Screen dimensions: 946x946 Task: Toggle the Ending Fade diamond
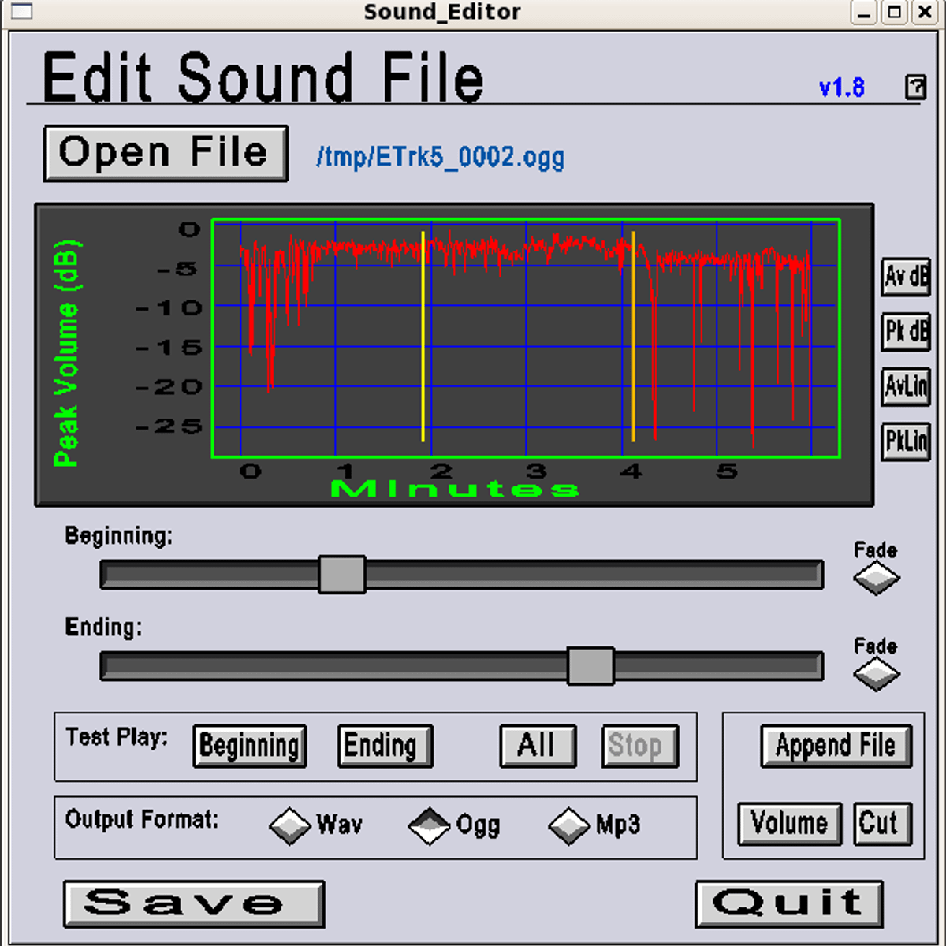(x=876, y=675)
